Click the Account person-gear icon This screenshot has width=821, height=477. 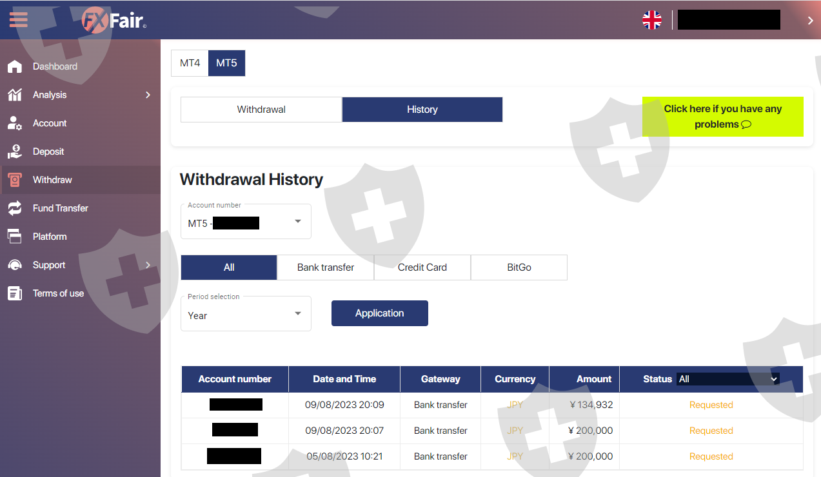point(14,123)
